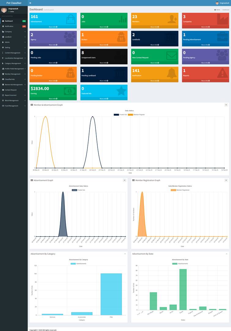Toggle Advertisements legend in Advertisement By State chart

tap(180, 264)
